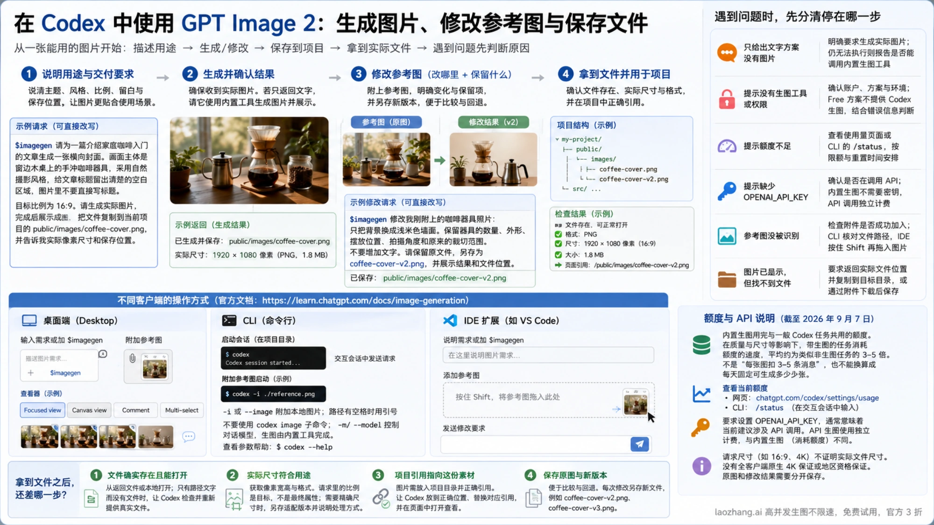The height and width of the screenshot is (525, 934).
Task: Select the Multi-select tab
Action: (182, 410)
